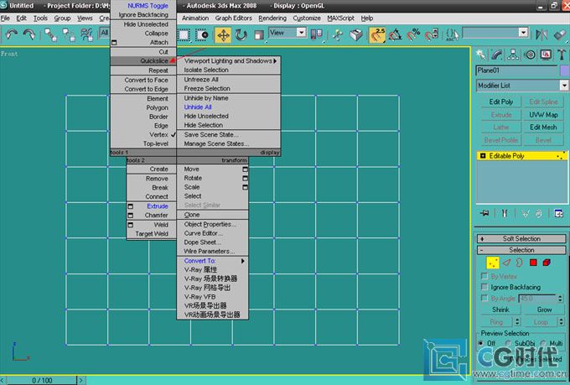Activate Element sub-object cube icon
The height and width of the screenshot is (385, 570).
547,263
